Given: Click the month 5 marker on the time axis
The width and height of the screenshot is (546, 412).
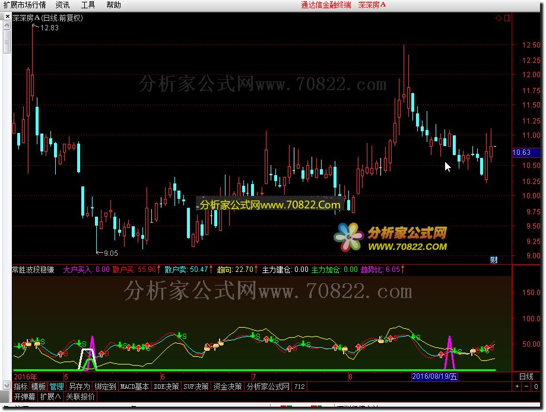Looking at the screenshot, I should pos(66,377).
